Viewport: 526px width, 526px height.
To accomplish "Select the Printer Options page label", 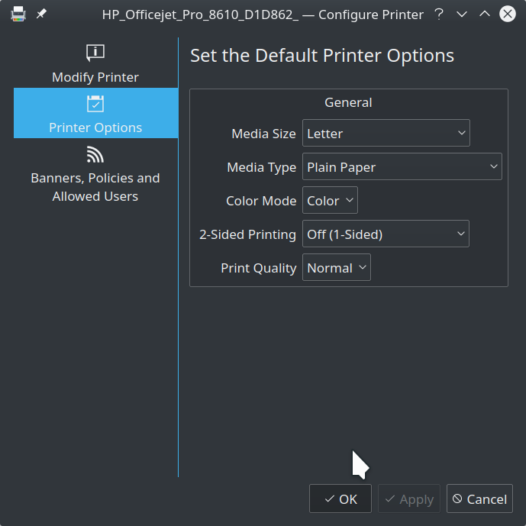I will pos(95,127).
